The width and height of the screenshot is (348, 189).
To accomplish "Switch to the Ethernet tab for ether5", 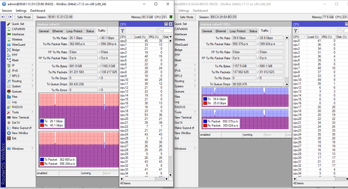I will [57, 31].
